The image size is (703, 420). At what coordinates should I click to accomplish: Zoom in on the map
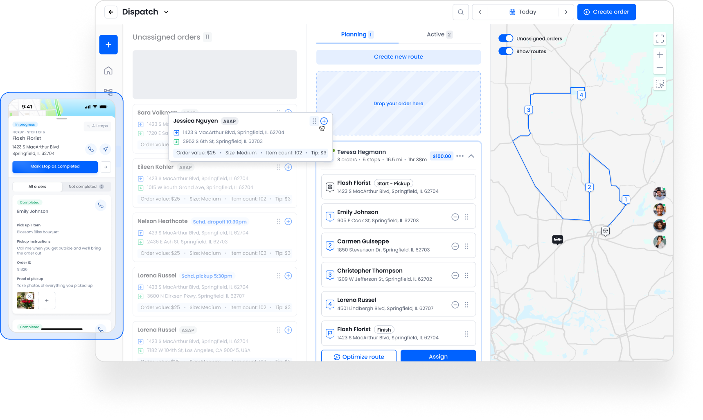click(x=660, y=54)
